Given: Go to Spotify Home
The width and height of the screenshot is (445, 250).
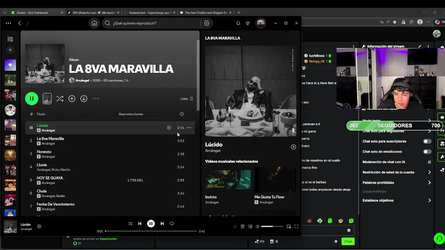Looking at the screenshot, I should pos(94,23).
